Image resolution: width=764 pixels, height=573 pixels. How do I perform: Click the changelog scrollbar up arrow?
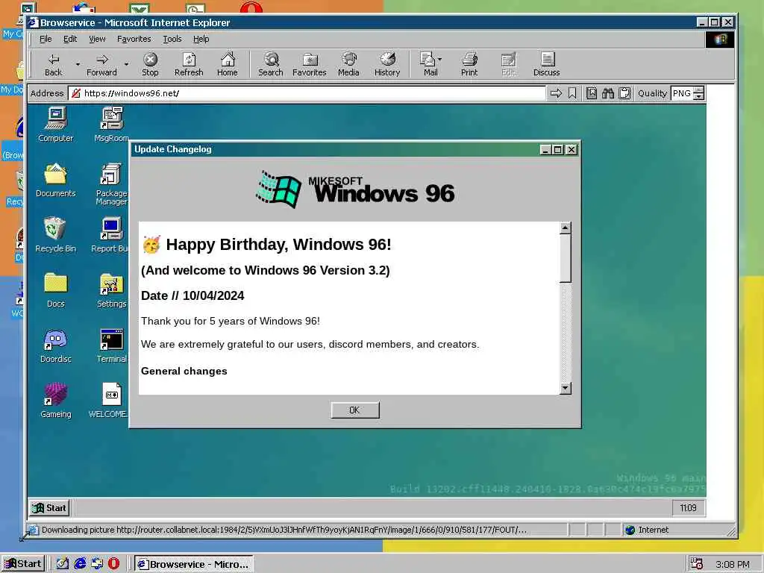click(566, 228)
